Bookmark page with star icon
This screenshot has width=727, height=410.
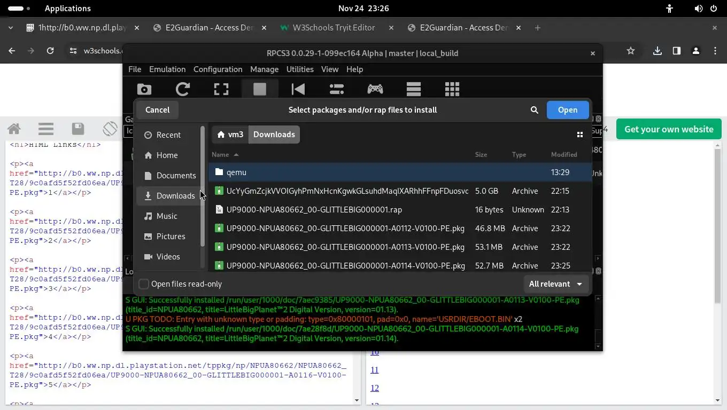coord(631,51)
